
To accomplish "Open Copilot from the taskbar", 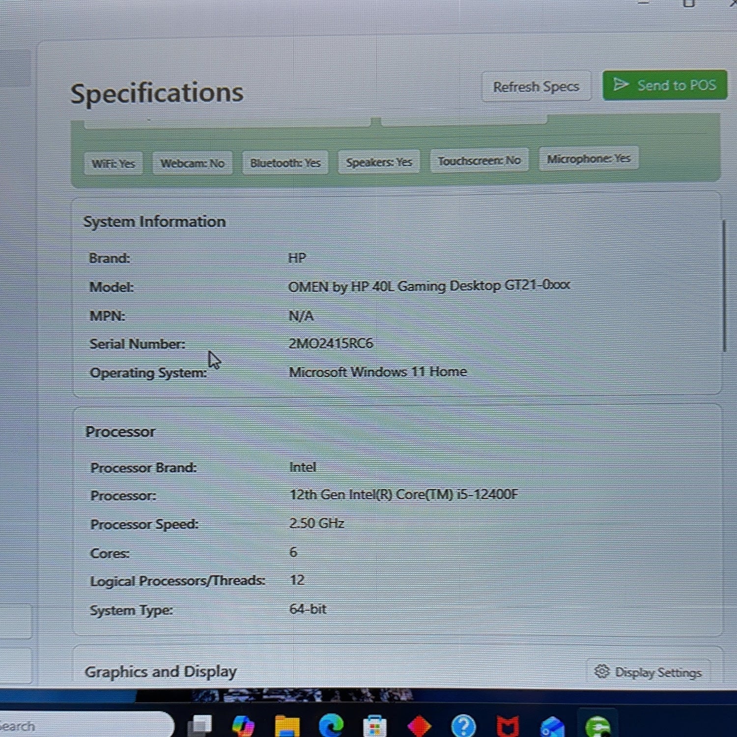I will (x=243, y=725).
